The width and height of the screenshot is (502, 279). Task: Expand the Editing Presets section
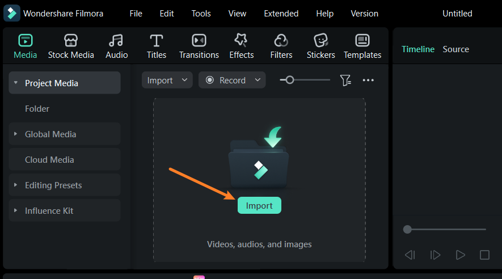(16, 185)
